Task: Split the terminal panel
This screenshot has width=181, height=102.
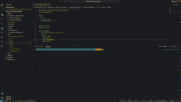Action: (x=172, y=46)
